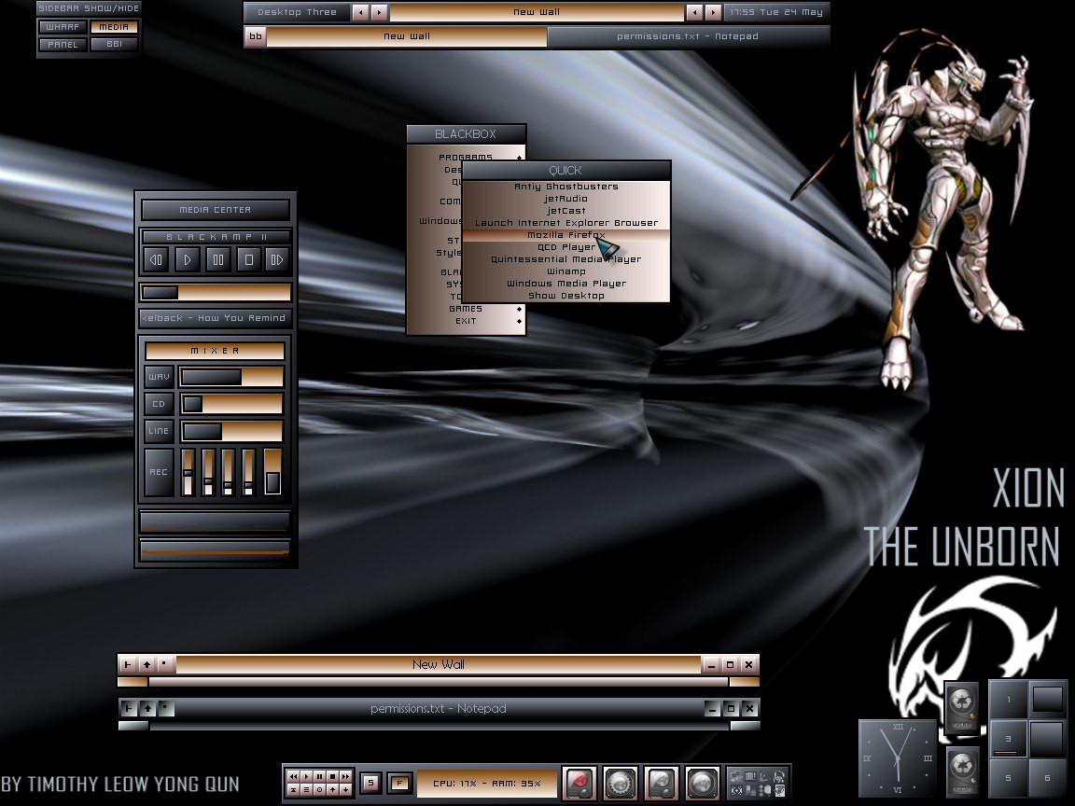Screen dimensions: 1075x806
Task: Choose Winamp from the Quick menu
Action: (x=566, y=271)
